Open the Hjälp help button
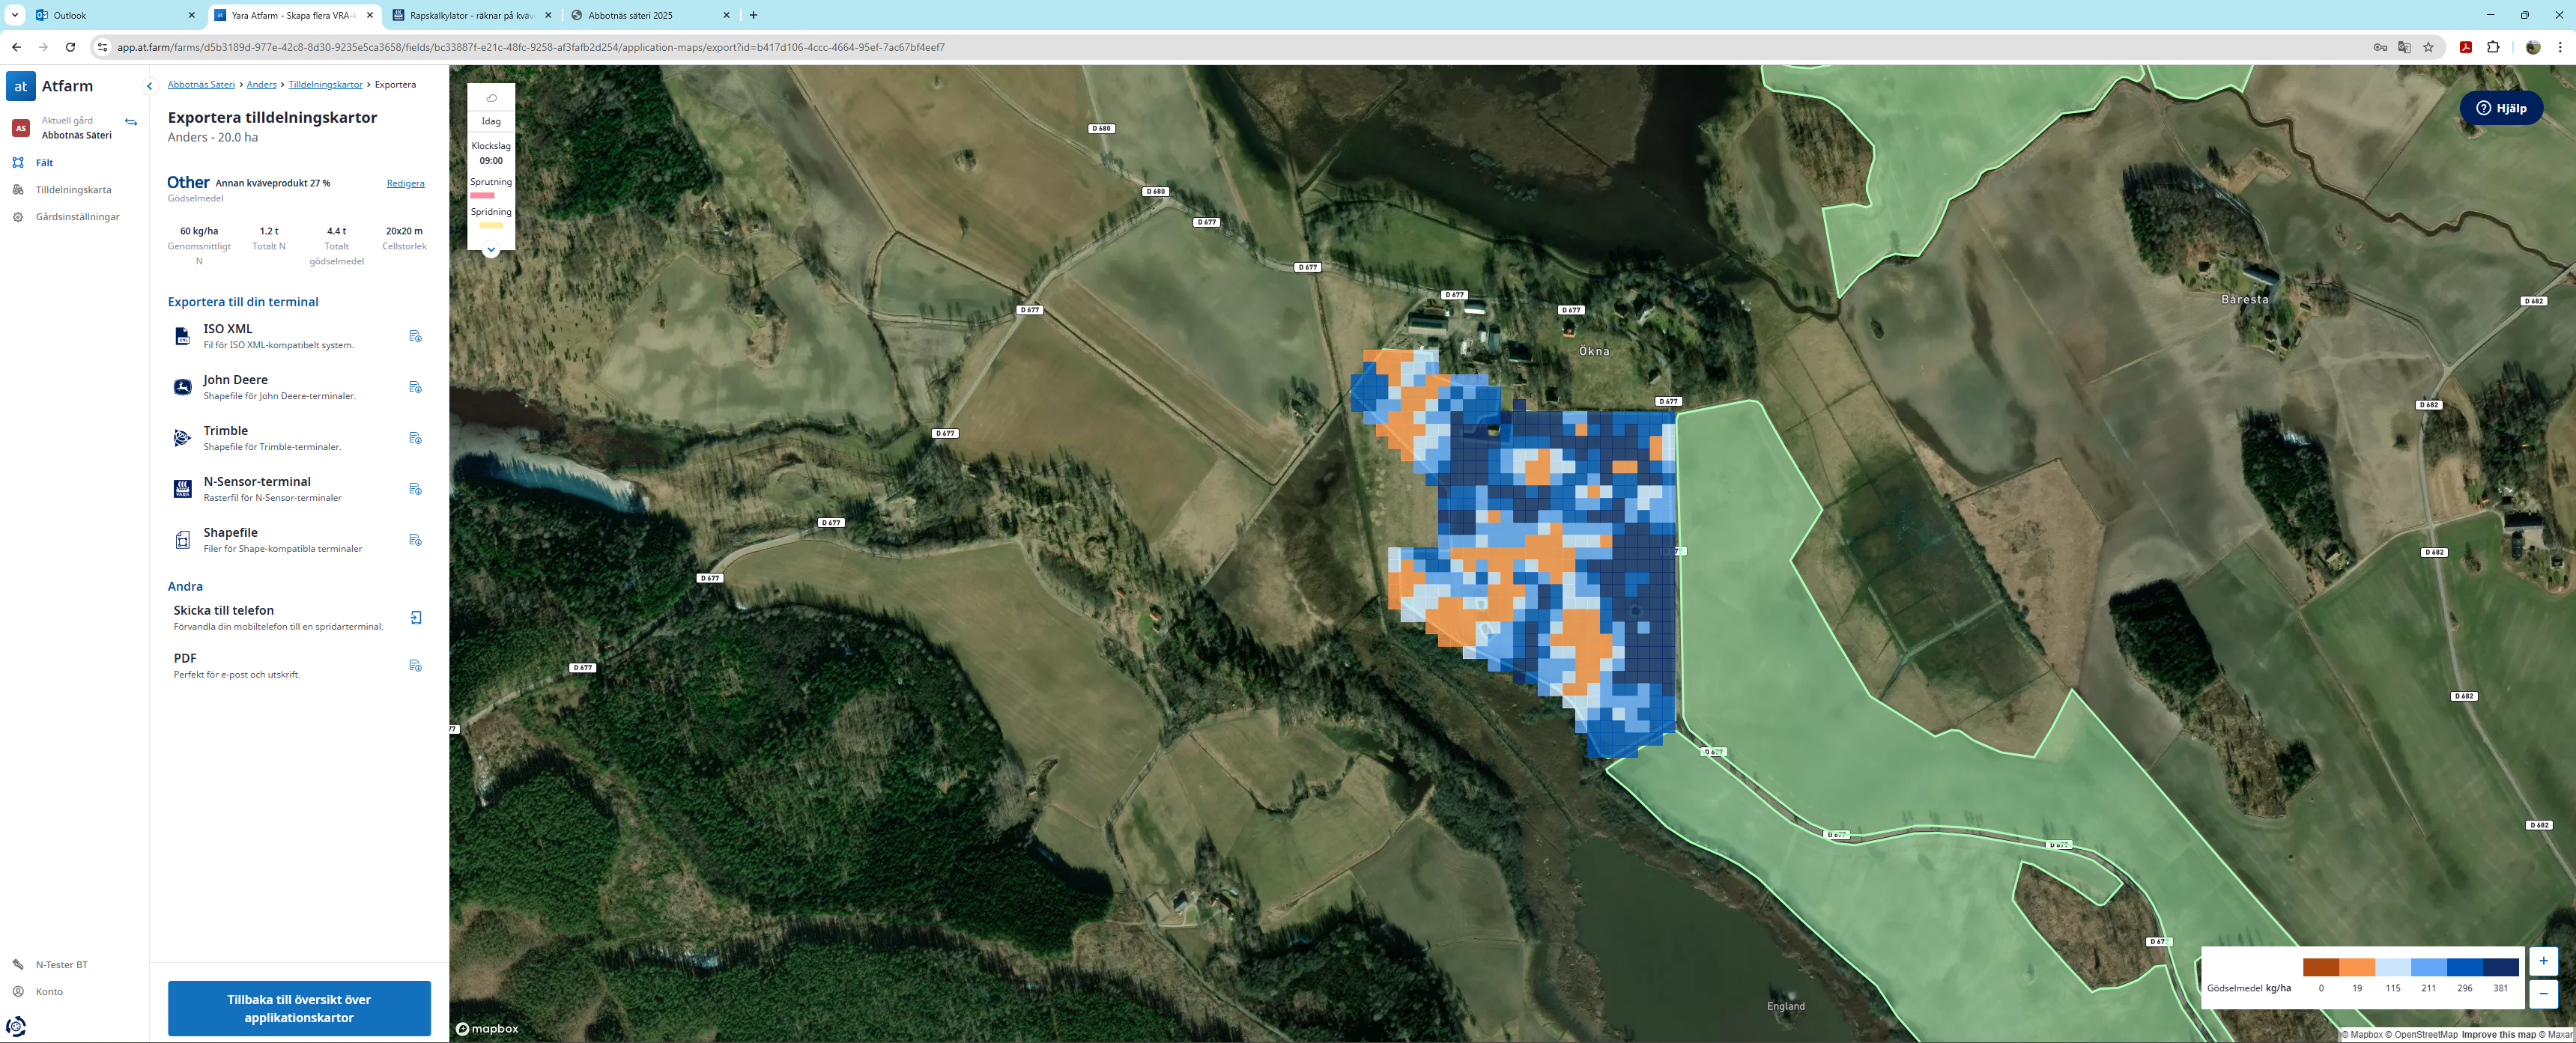The width and height of the screenshot is (2576, 1043). [x=2501, y=108]
